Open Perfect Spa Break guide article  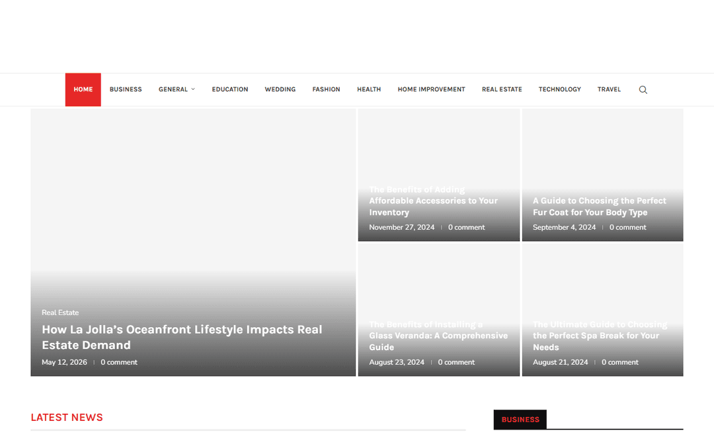(x=600, y=336)
